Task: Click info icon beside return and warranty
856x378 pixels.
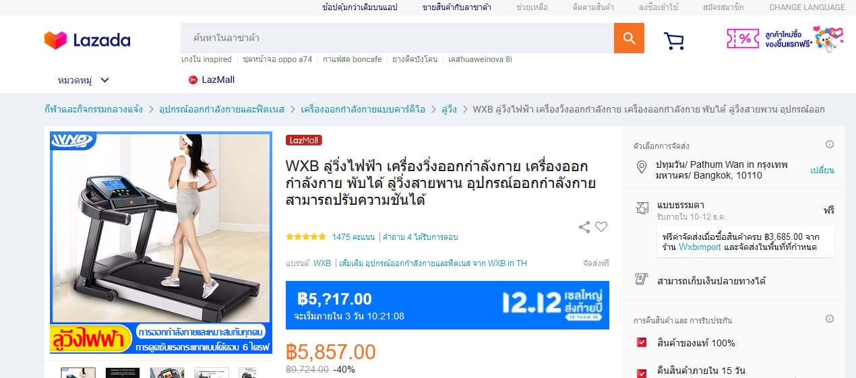Action: pyautogui.click(x=830, y=319)
